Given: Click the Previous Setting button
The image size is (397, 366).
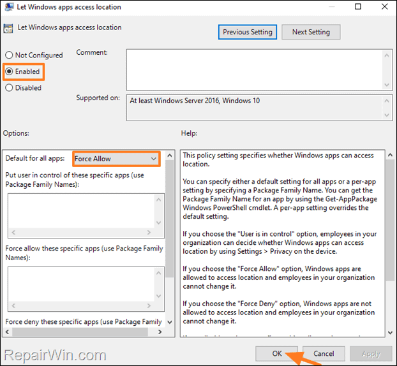Looking at the screenshot, I should point(248,32).
